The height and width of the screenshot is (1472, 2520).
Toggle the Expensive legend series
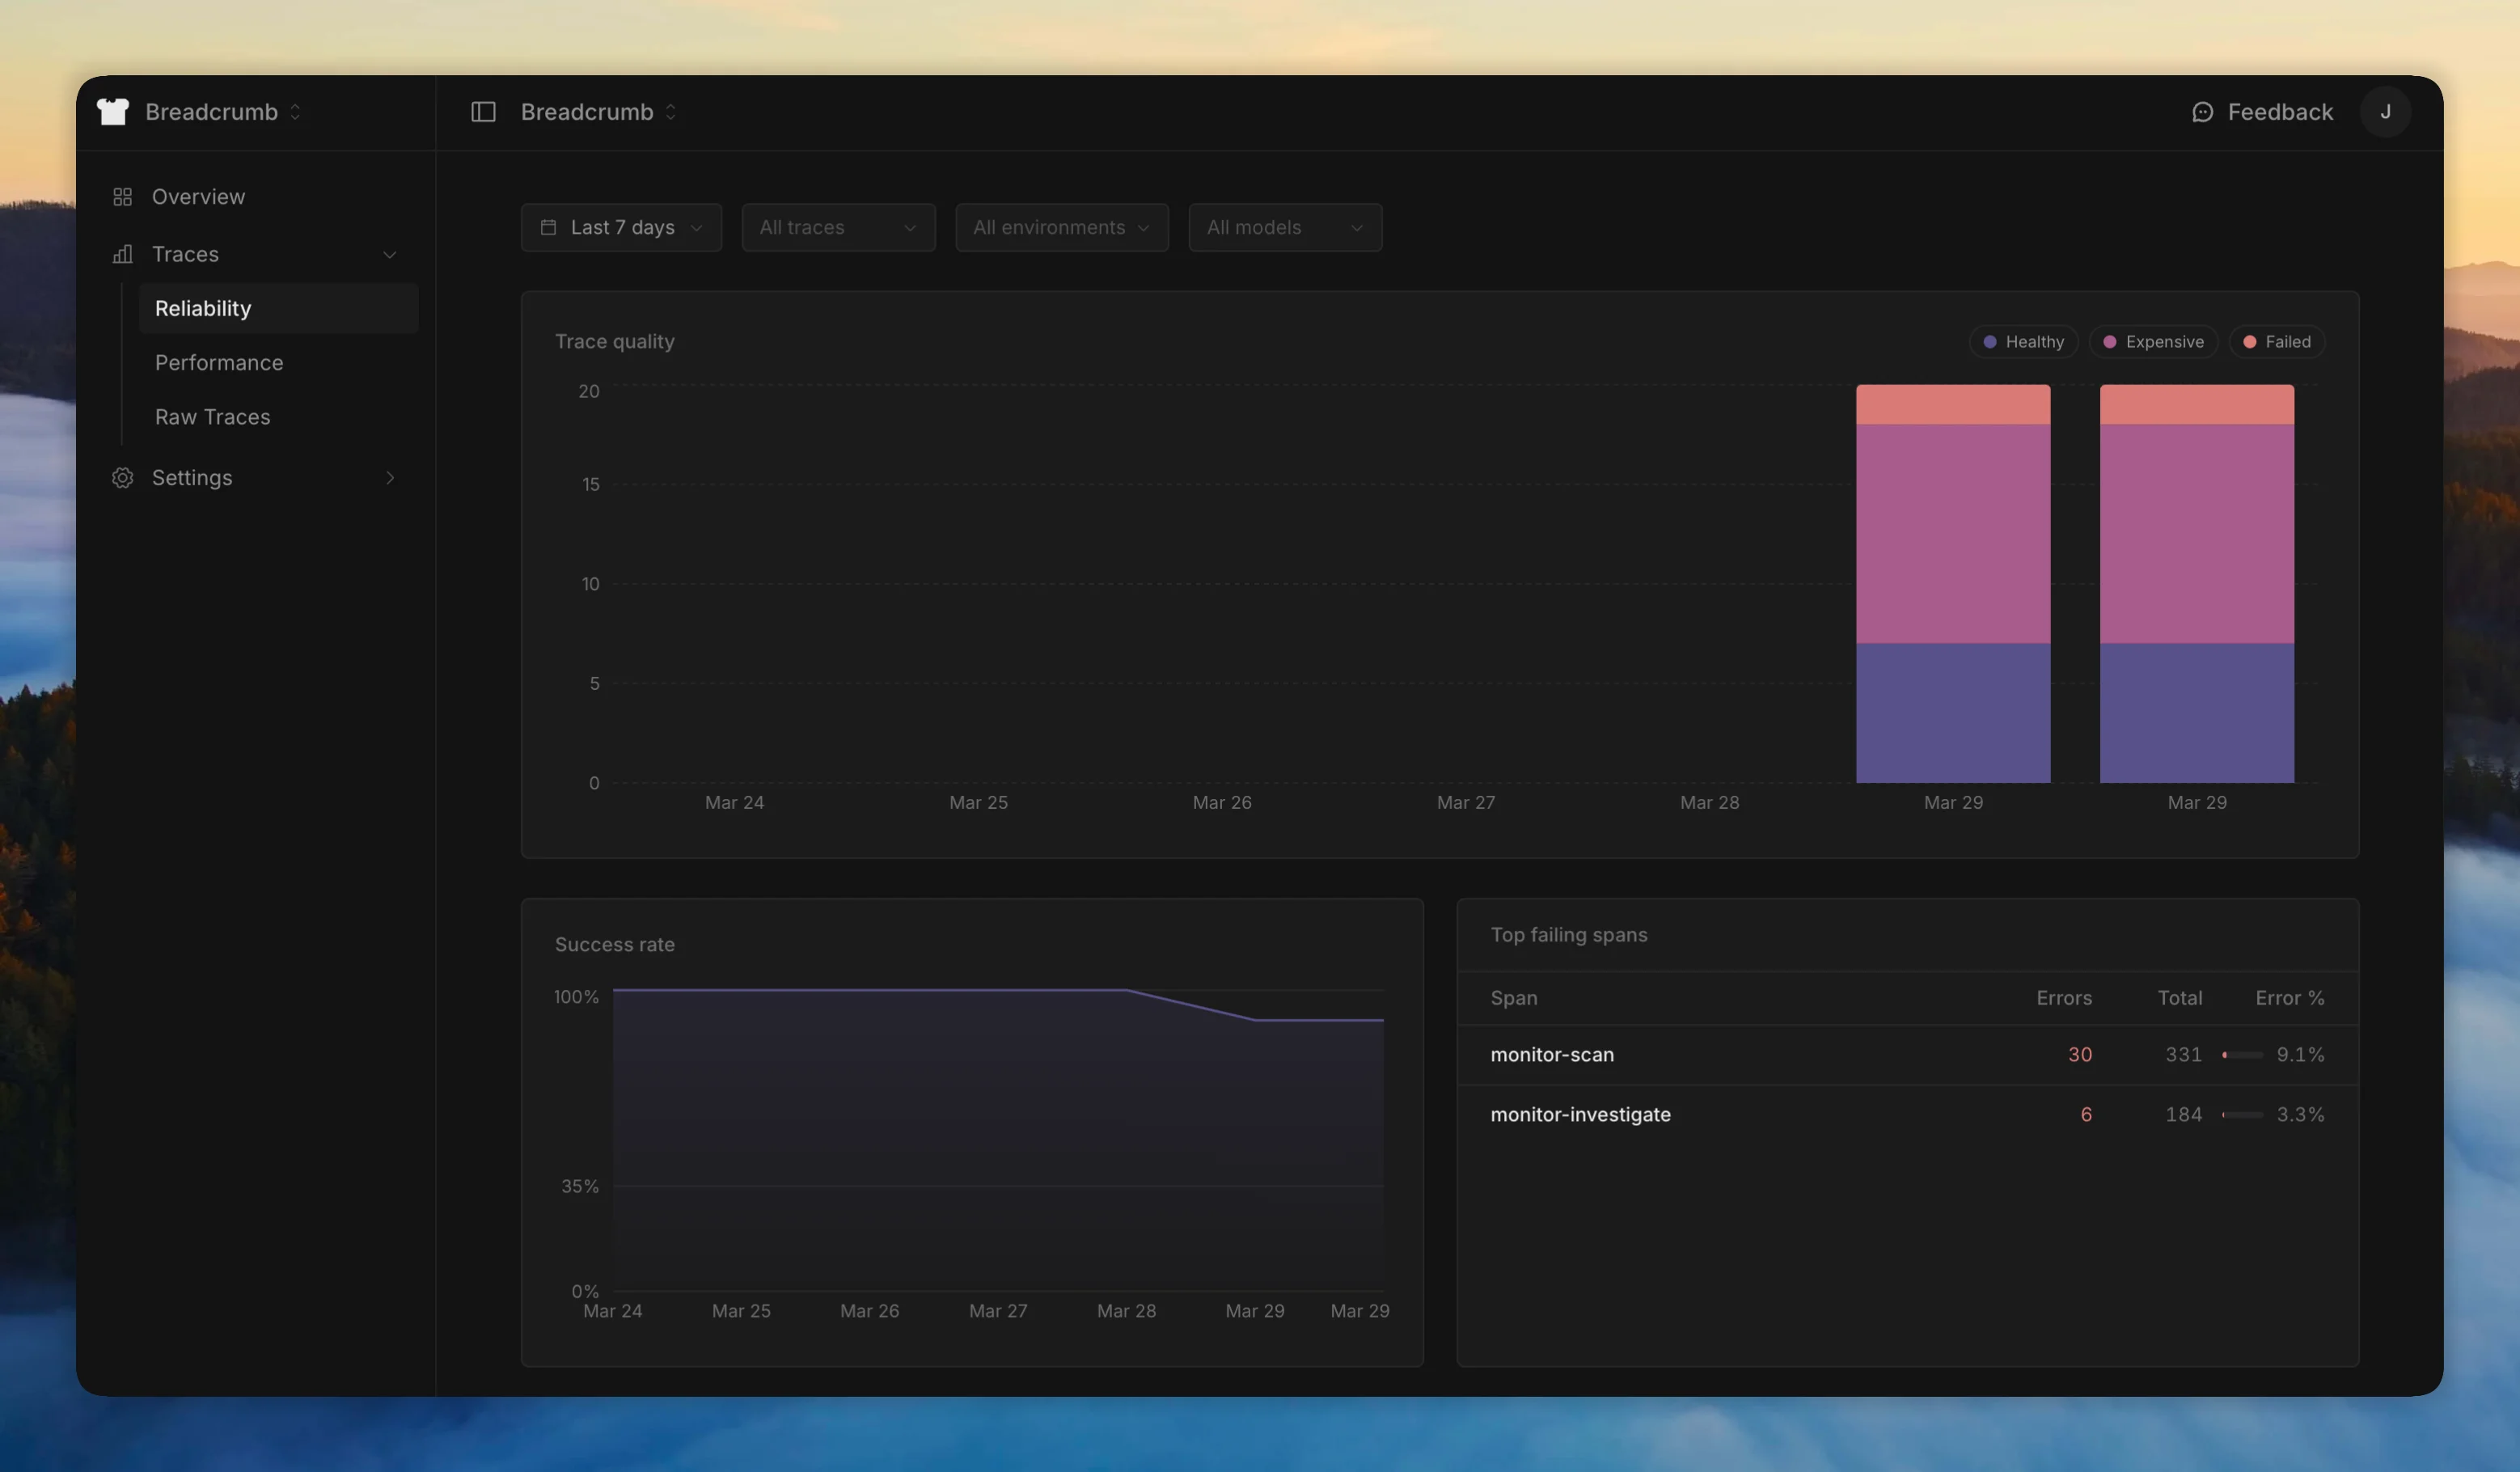point(2153,342)
